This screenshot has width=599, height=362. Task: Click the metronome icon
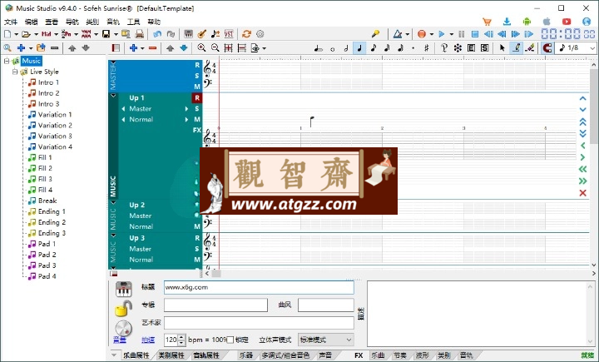tap(398, 34)
